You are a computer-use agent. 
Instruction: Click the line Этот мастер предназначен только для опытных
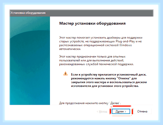point(92,57)
